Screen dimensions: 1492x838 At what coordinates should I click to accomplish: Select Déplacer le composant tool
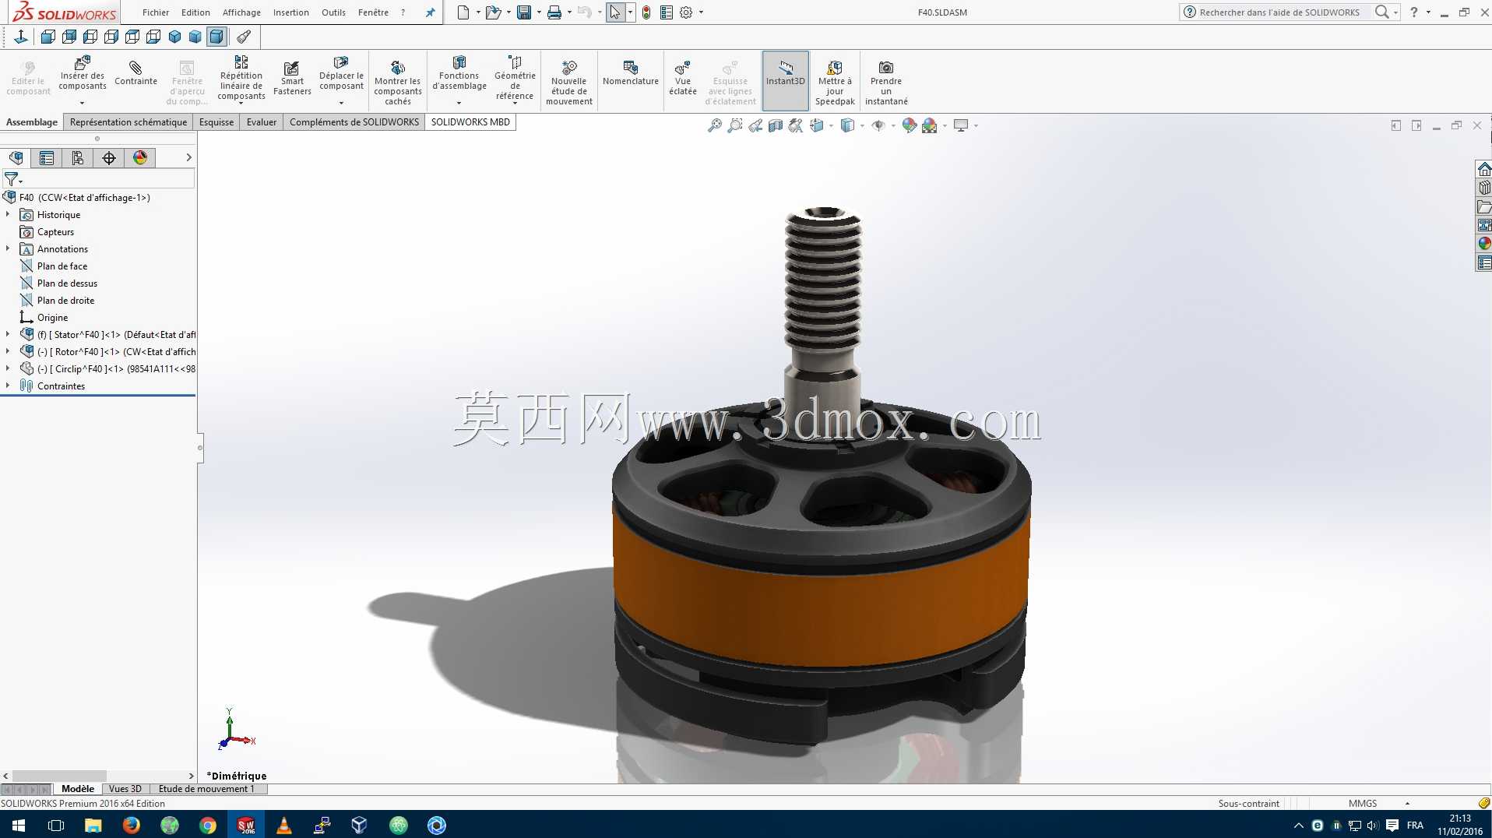[341, 73]
